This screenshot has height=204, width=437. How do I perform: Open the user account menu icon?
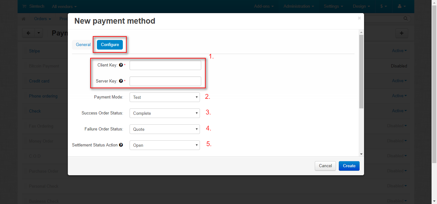402,6
